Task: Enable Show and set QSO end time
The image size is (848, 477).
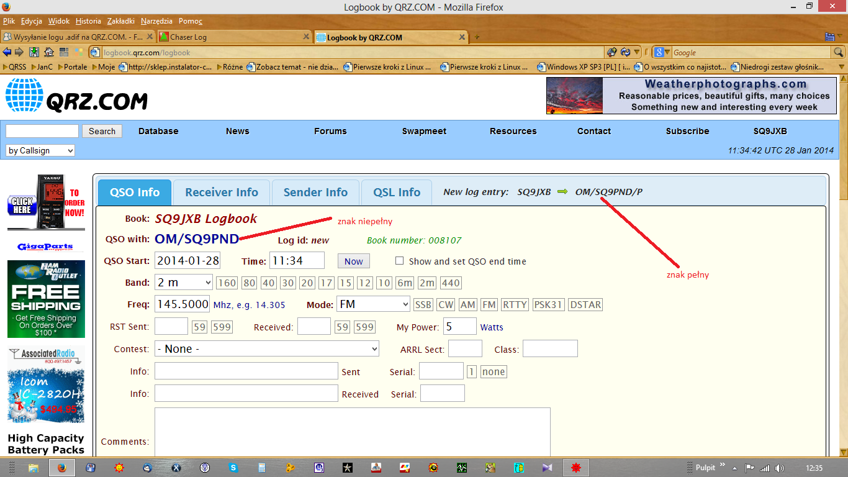Action: [x=400, y=261]
